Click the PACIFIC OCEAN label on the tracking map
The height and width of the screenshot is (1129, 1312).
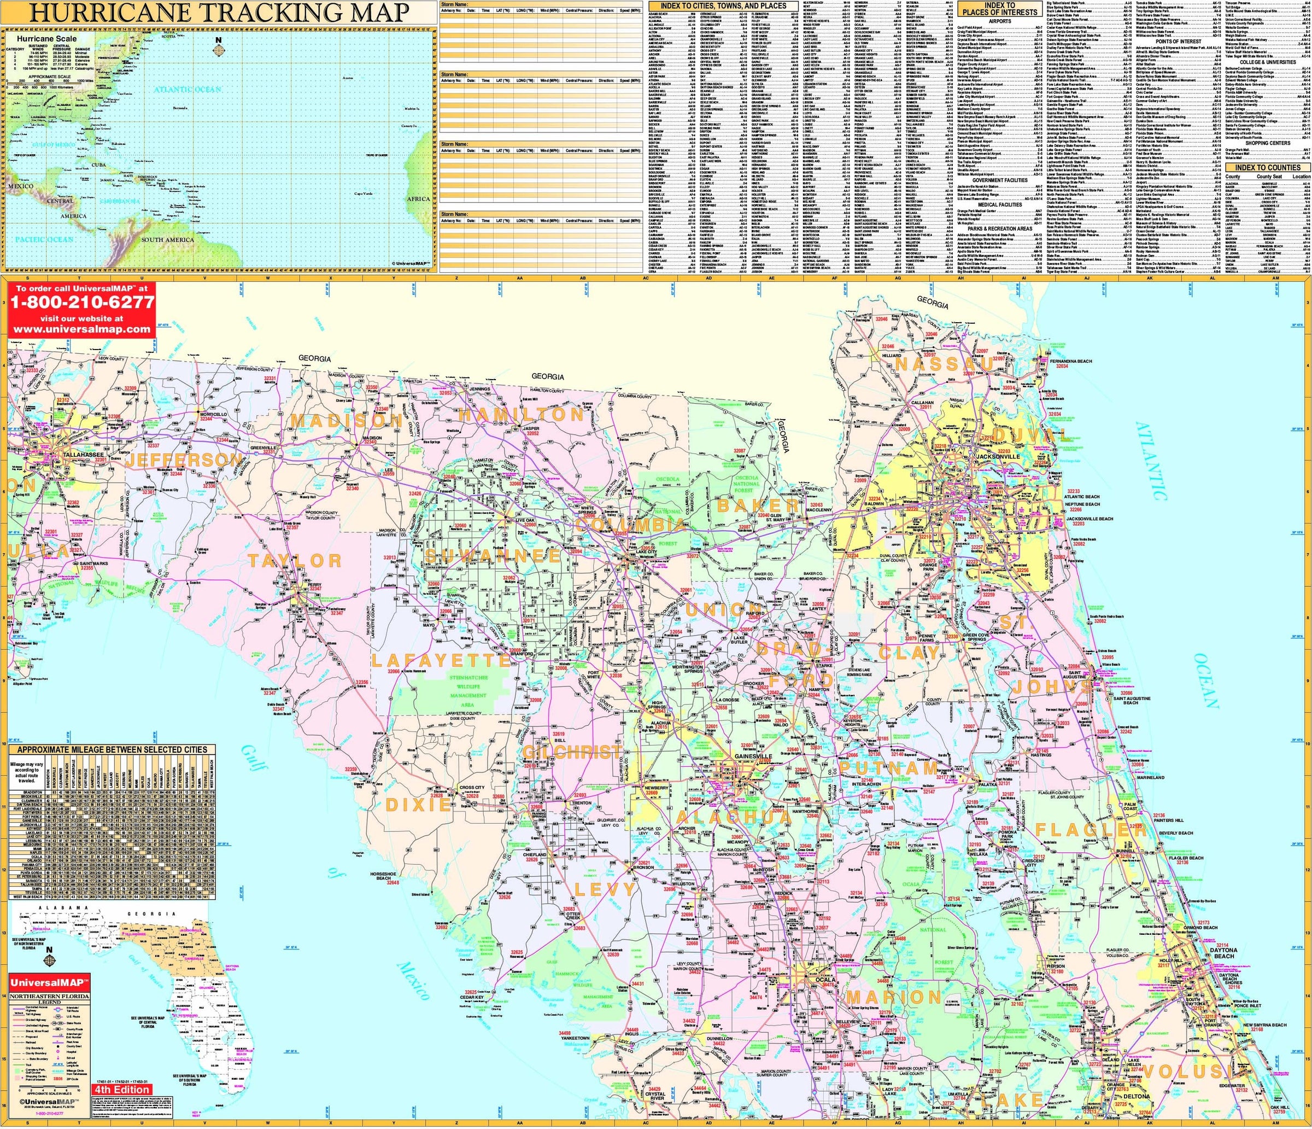click(45, 240)
